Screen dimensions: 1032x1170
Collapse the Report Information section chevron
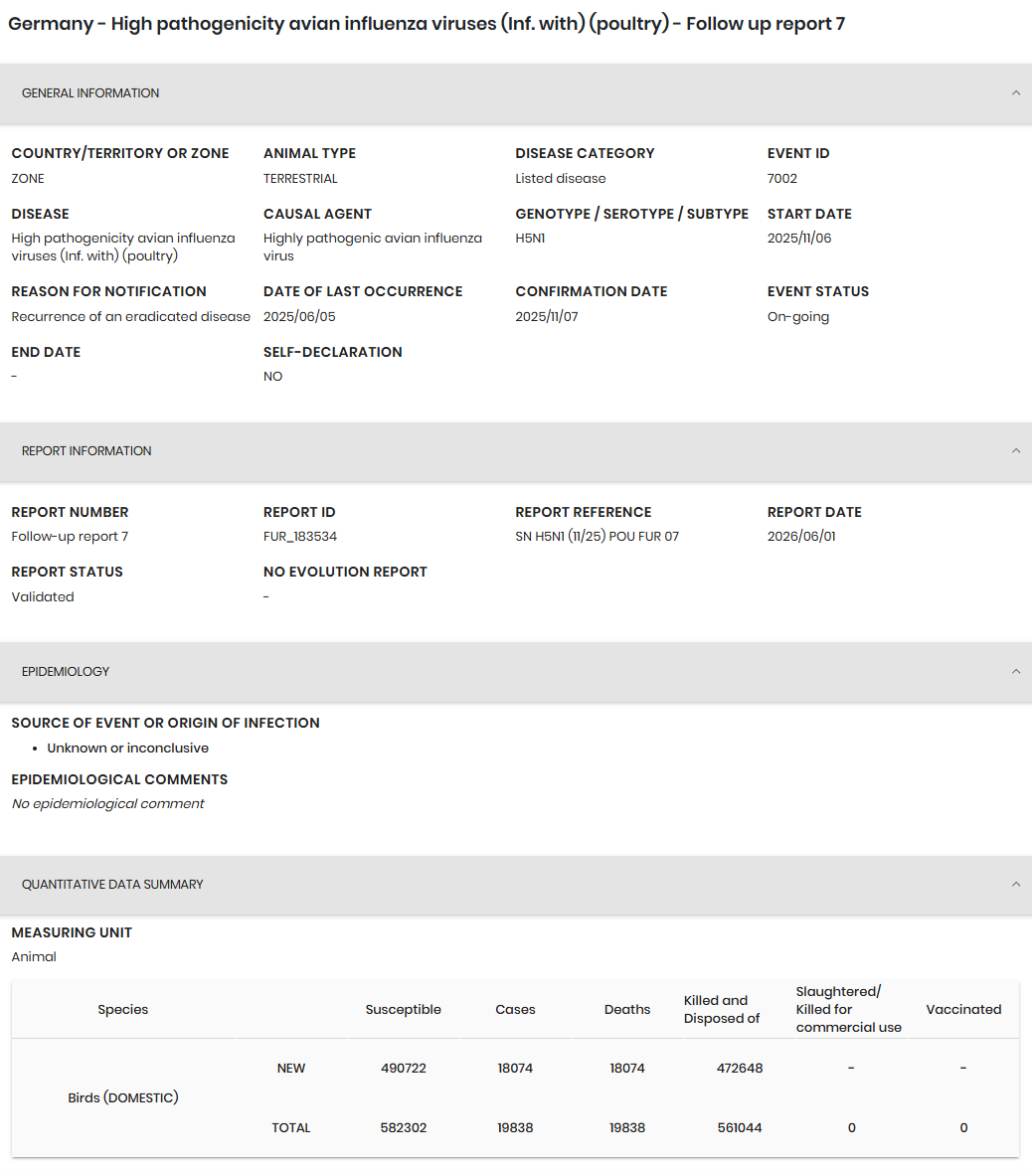coord(1015,450)
